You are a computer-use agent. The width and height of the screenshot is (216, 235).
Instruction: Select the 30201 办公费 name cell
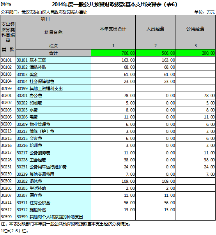[53, 95]
